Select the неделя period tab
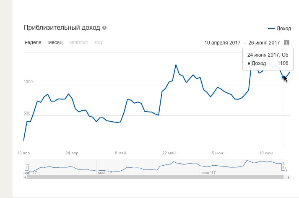The width and height of the screenshot is (299, 198). click(x=33, y=42)
